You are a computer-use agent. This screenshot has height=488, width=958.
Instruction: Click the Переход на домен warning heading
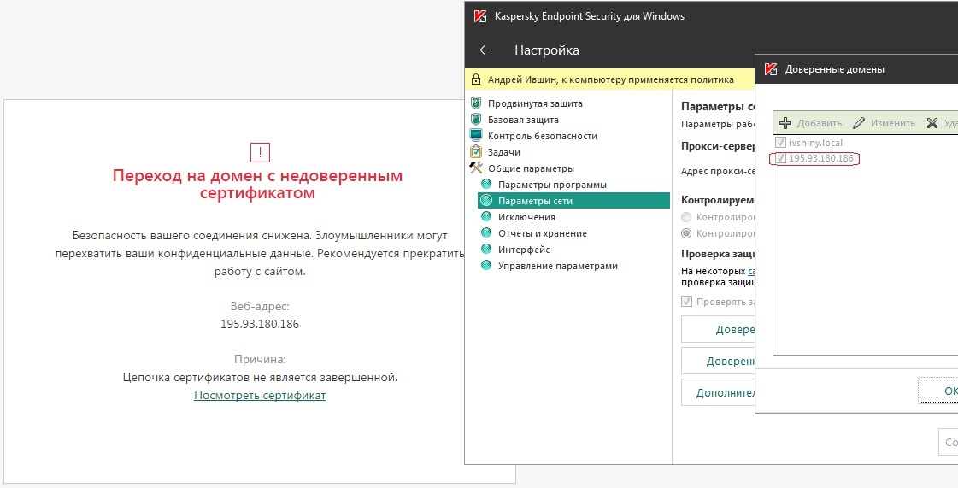point(257,184)
